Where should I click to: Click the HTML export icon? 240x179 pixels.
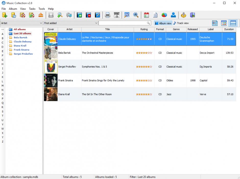click(117, 15)
